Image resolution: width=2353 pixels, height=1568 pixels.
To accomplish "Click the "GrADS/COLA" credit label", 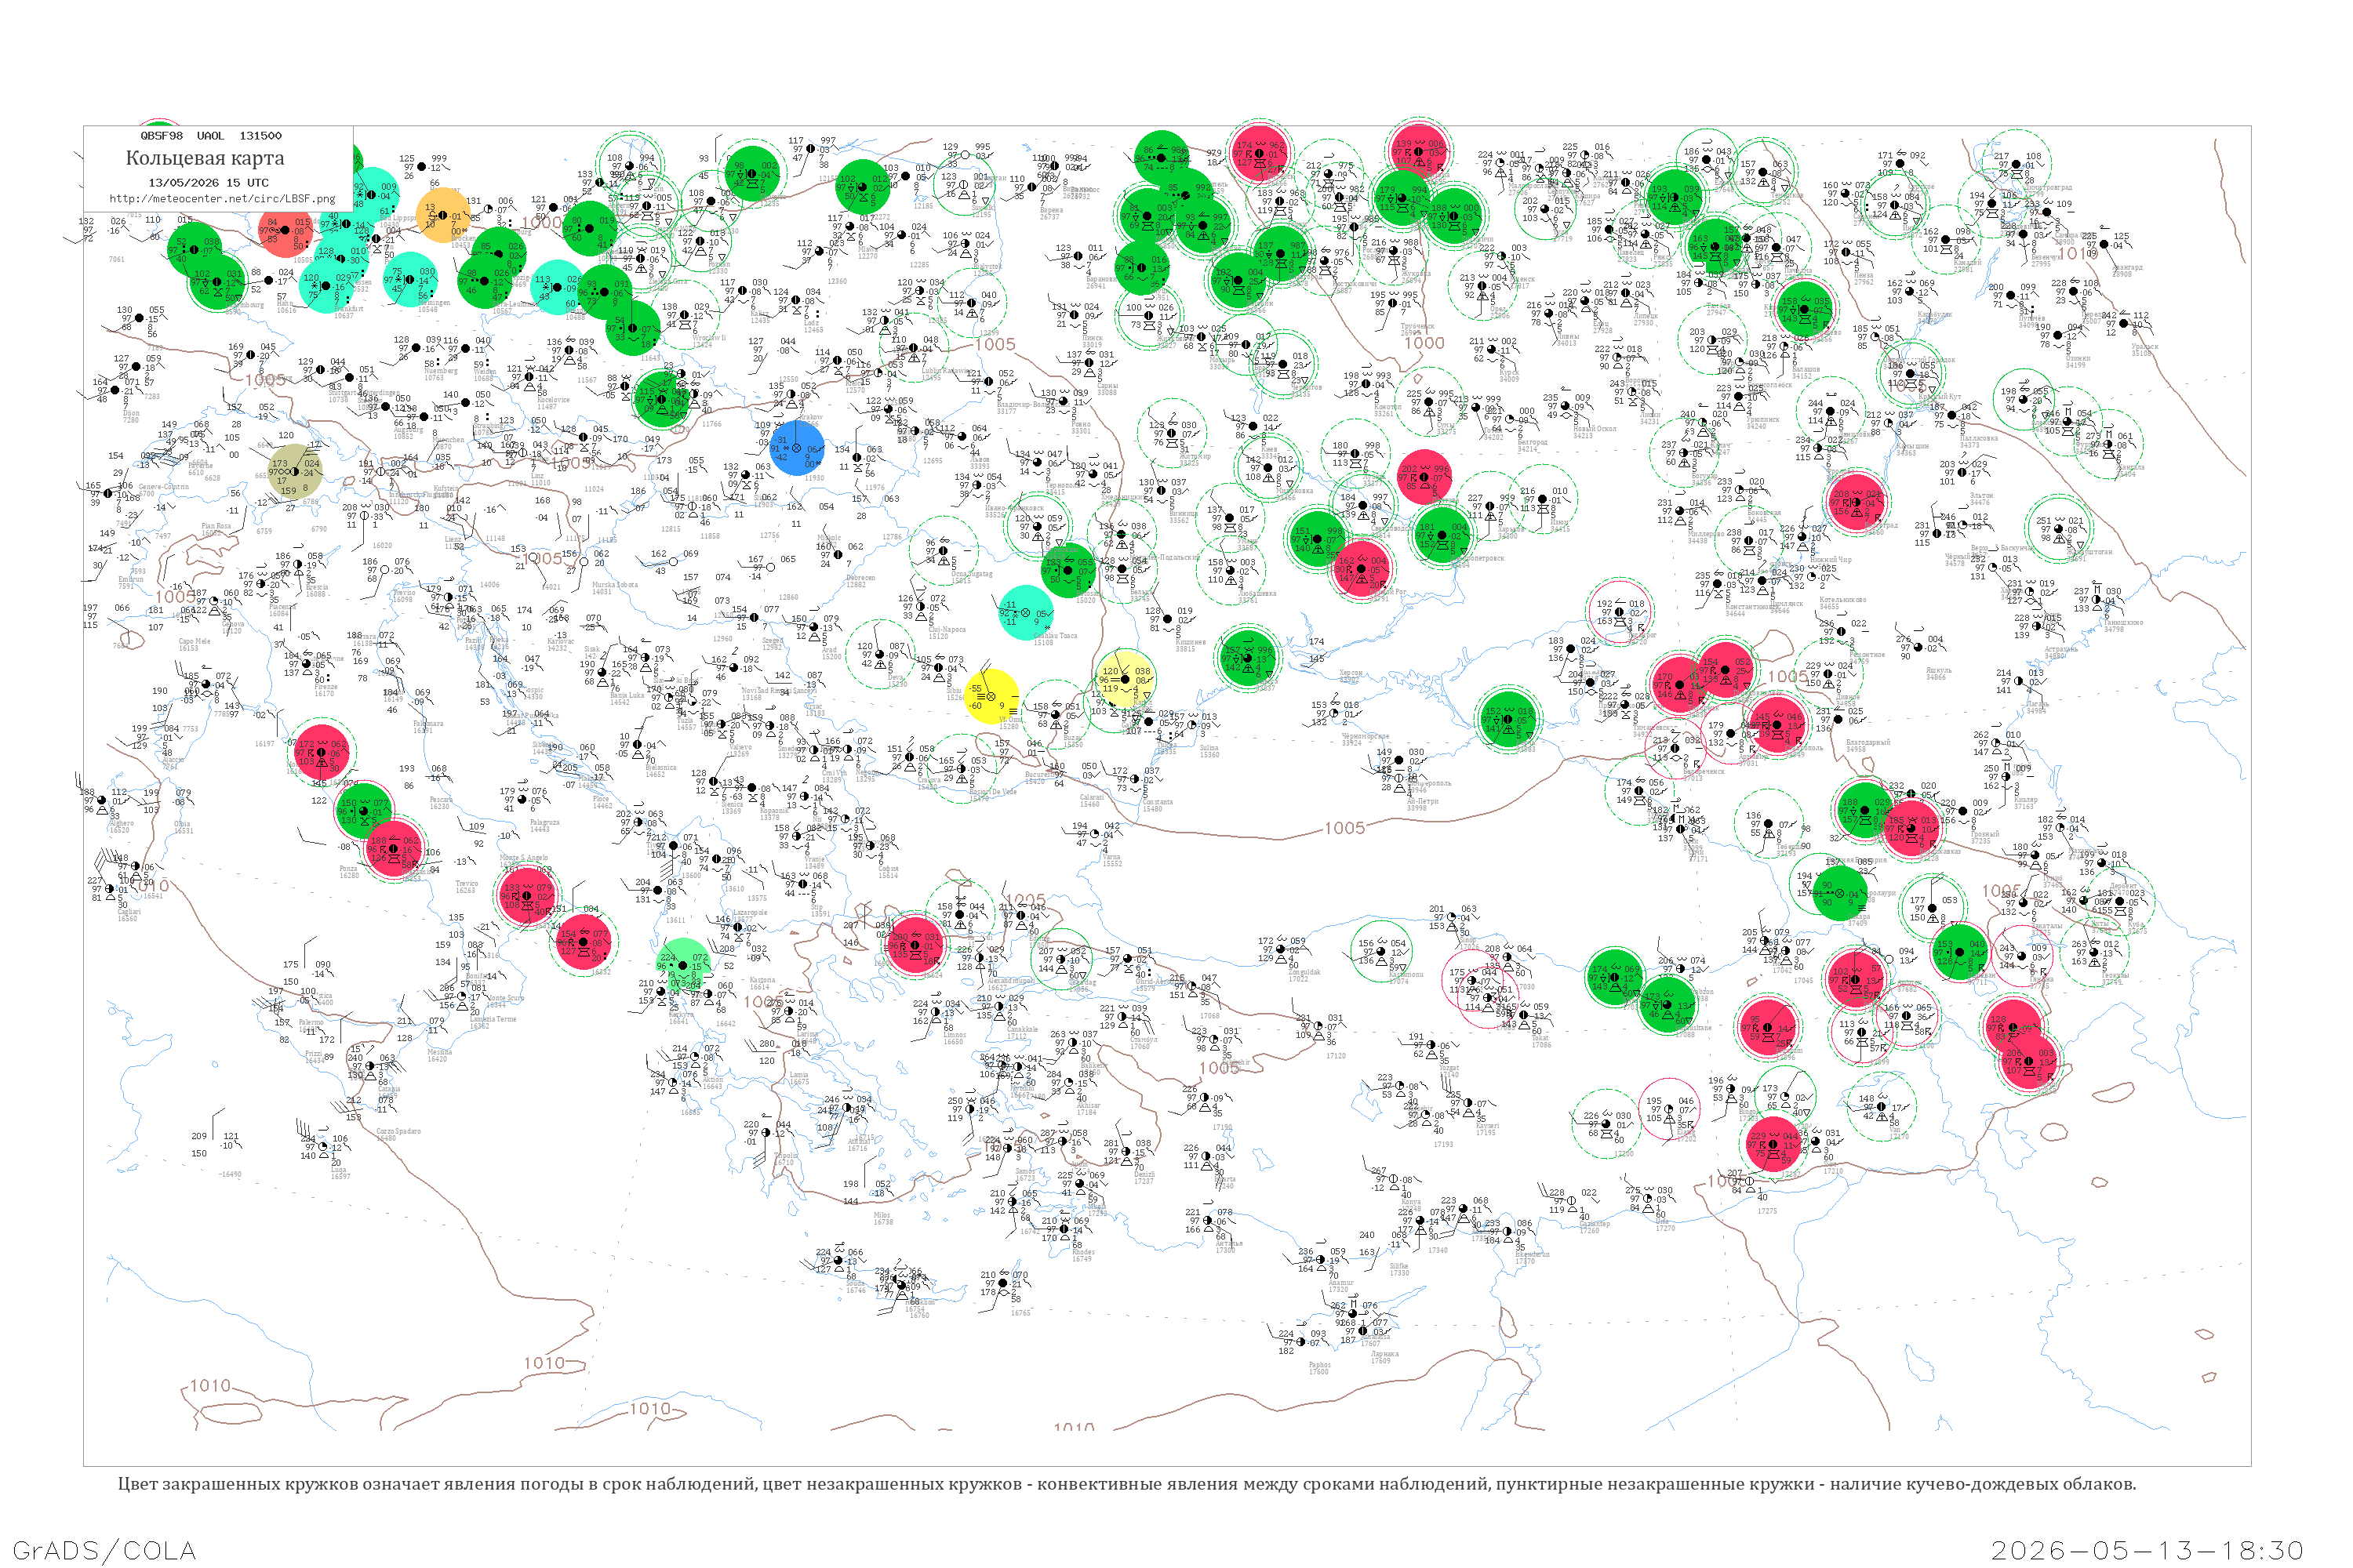I will pyautogui.click(x=104, y=1551).
